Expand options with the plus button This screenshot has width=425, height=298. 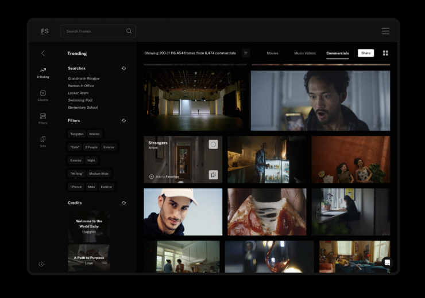246,53
